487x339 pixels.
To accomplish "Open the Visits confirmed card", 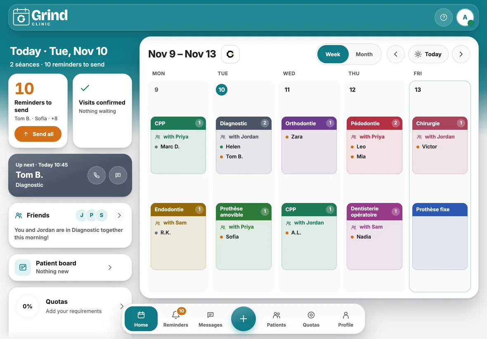I will 102,110.
